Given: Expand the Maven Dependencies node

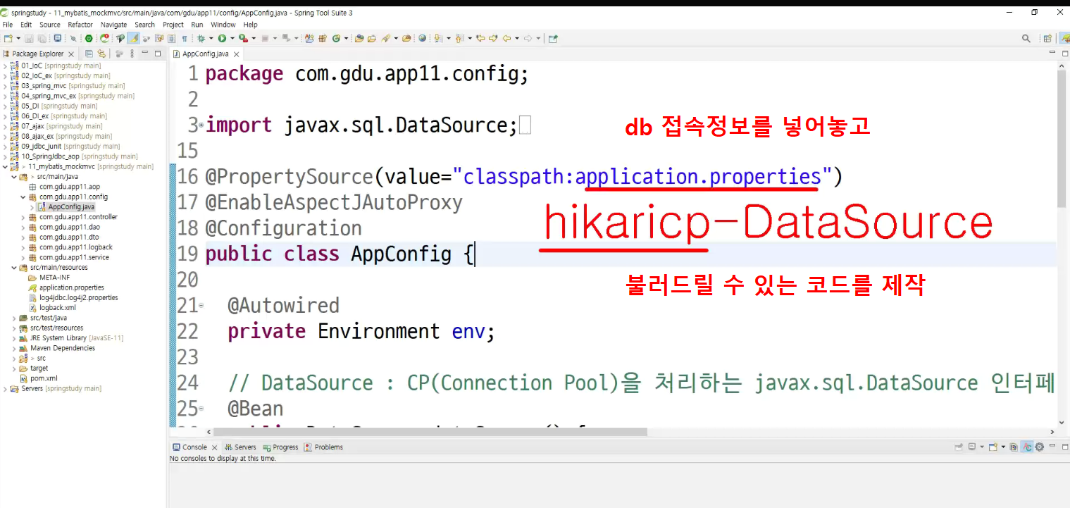Looking at the screenshot, I should click(x=14, y=348).
